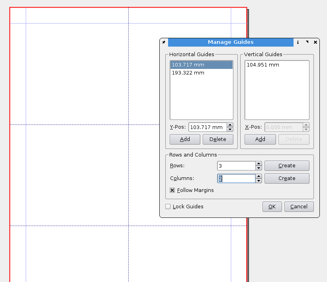The height and width of the screenshot is (282, 327).
Task: Click the info icon in the title bar
Action: pos(298,42)
